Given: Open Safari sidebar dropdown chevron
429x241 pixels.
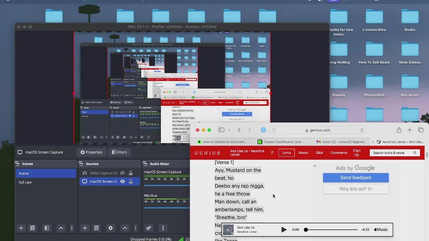Looking at the screenshot, I should pos(229,130).
